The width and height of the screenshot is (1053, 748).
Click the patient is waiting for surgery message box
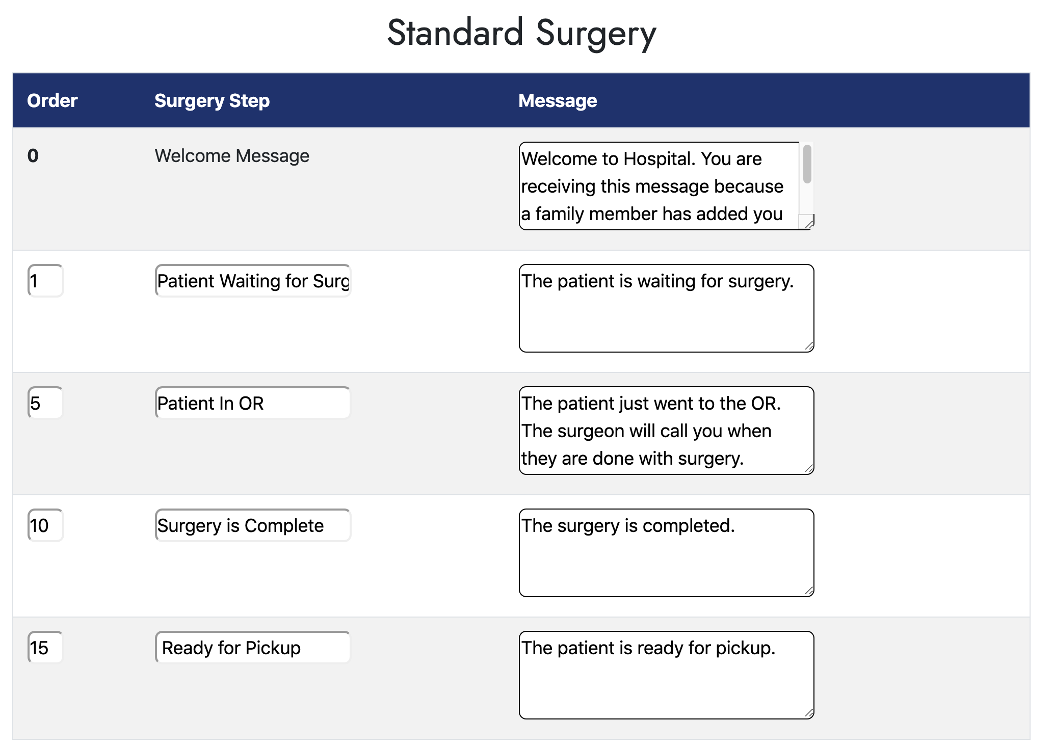point(666,308)
